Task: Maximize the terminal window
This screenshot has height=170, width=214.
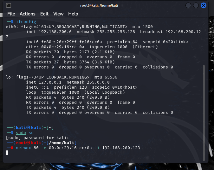Action: coord(196,5)
